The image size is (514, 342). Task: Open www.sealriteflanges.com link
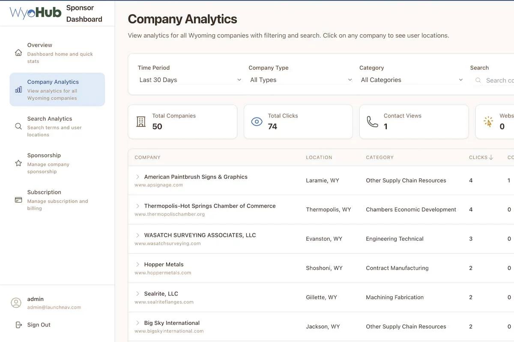click(x=164, y=302)
